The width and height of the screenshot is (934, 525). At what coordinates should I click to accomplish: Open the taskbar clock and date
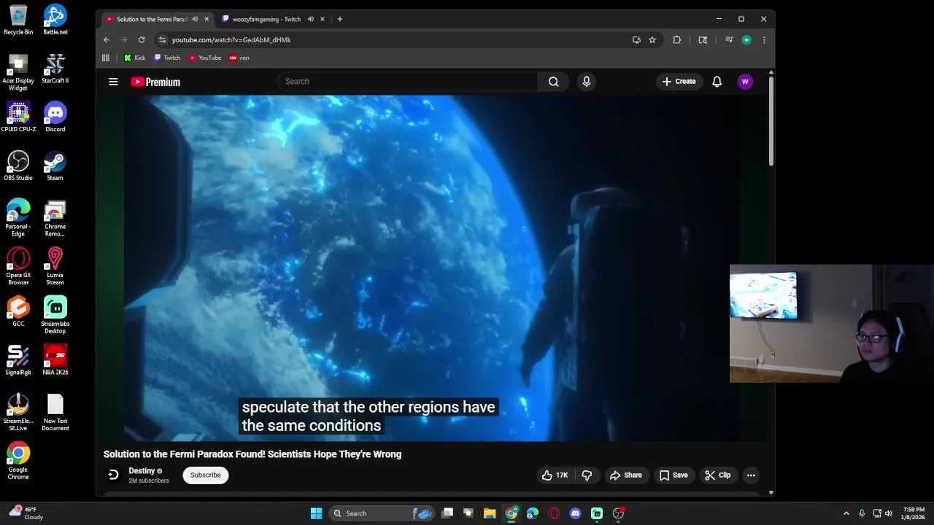[x=914, y=513]
